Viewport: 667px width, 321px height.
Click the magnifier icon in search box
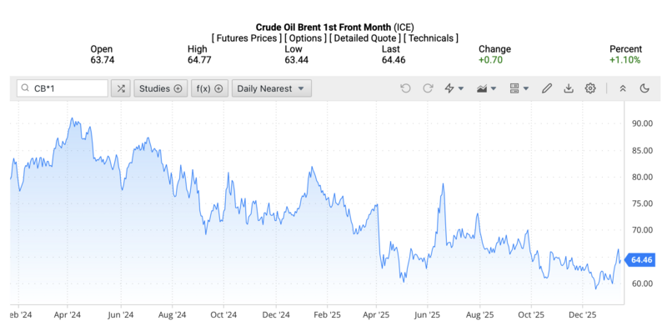coord(26,88)
